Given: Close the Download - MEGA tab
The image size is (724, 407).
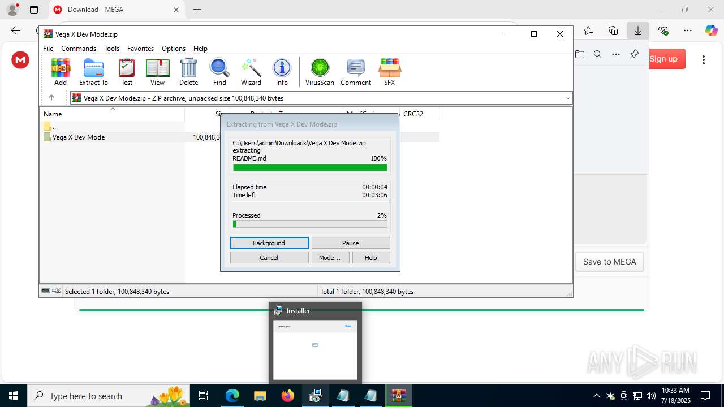Looking at the screenshot, I should 176,10.
